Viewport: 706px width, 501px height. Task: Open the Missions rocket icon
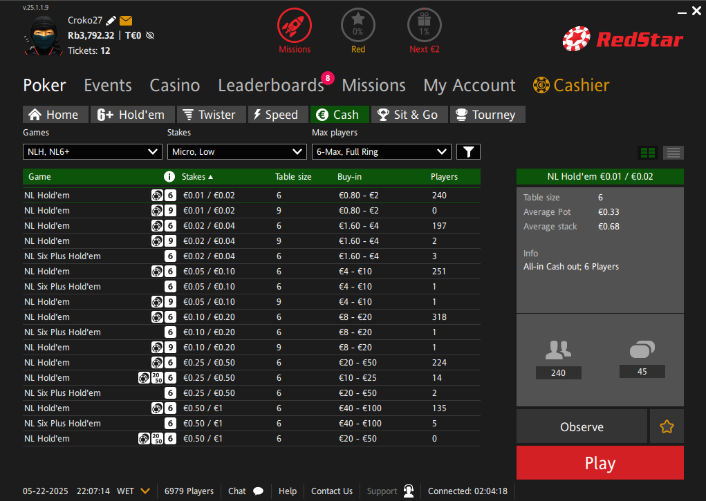295,25
